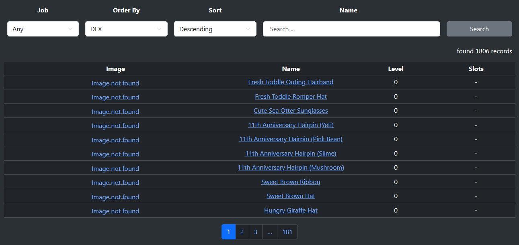Click the missing image for Hungry Giraffe Hat
The height and width of the screenshot is (245, 519).
(115, 211)
